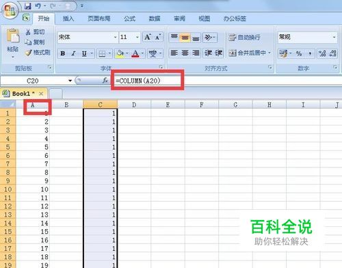The image size is (342, 268).
Task: Toggle bold formatting
Action: point(63,53)
